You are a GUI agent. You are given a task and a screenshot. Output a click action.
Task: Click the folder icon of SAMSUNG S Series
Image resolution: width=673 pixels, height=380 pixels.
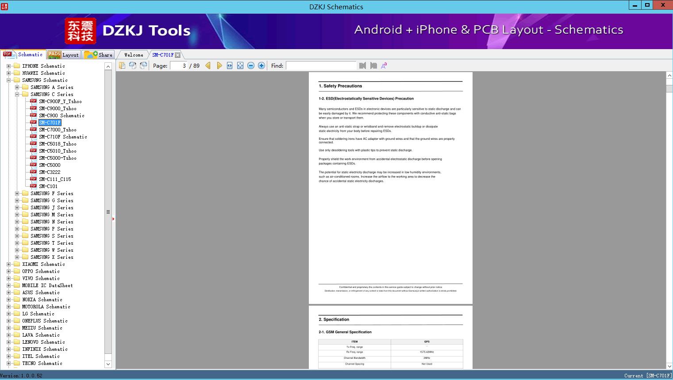coord(25,236)
